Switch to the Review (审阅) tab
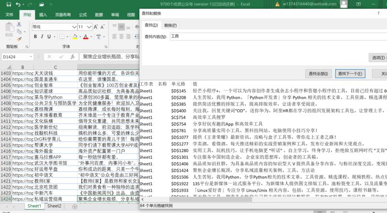Viewport: 387px width, 213px height. [115, 15]
